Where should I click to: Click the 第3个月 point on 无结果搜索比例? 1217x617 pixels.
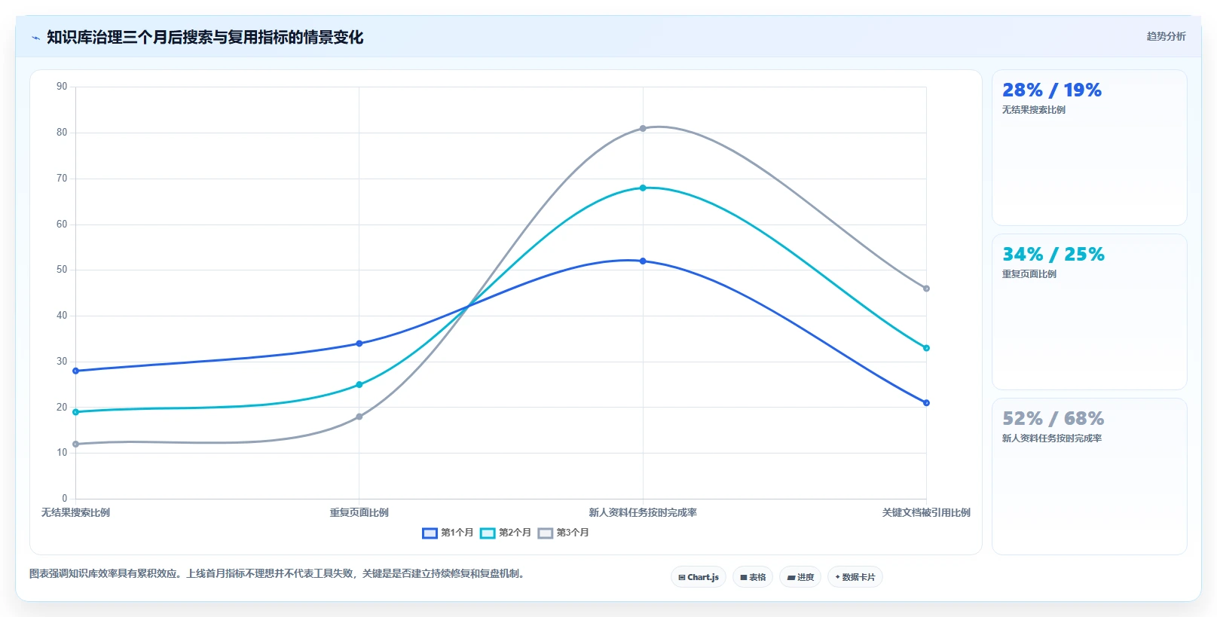click(75, 444)
